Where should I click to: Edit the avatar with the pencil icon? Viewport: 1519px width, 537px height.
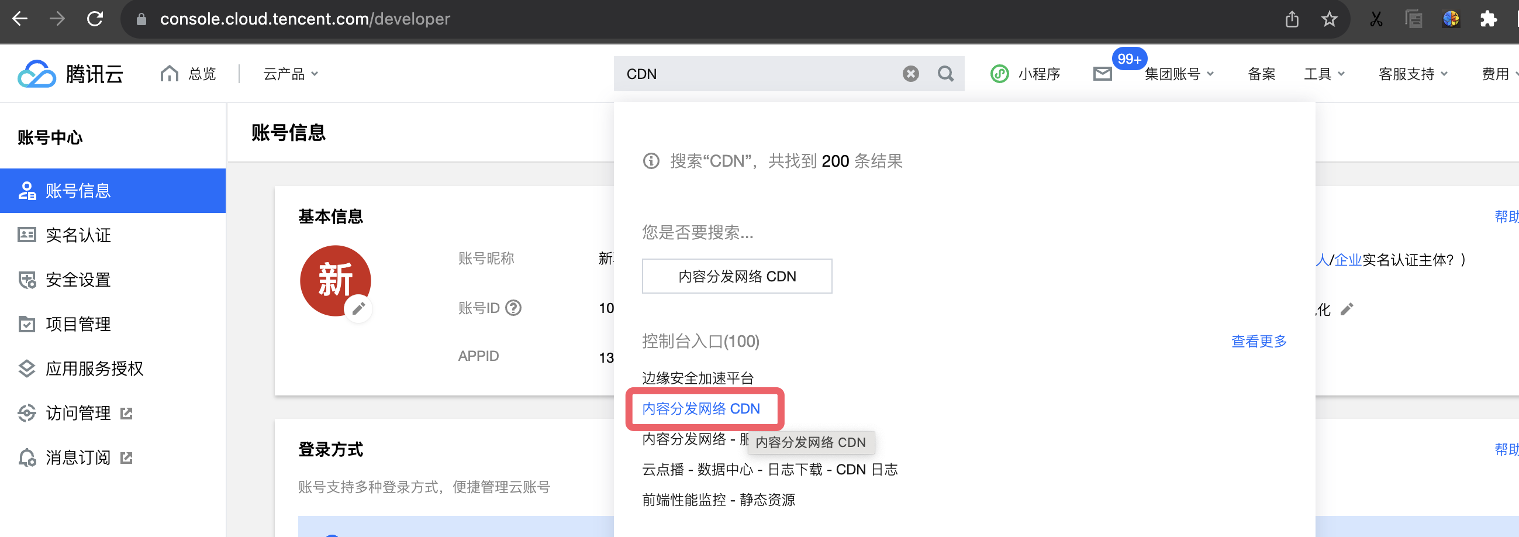click(x=358, y=308)
